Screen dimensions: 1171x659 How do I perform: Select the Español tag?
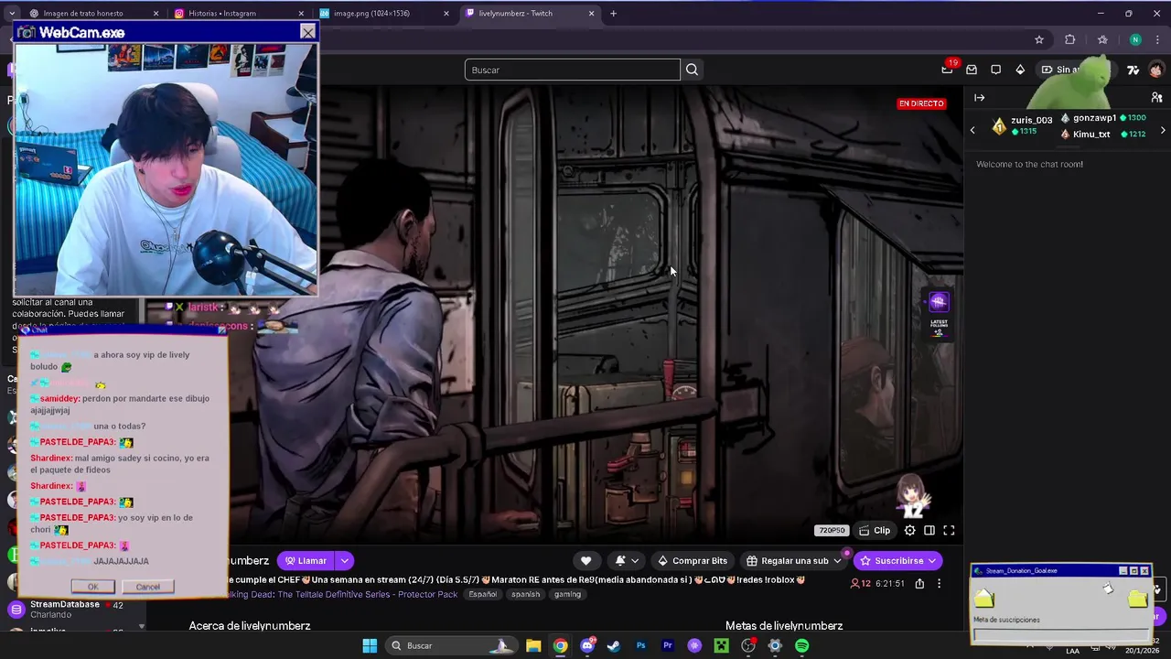[x=482, y=594]
